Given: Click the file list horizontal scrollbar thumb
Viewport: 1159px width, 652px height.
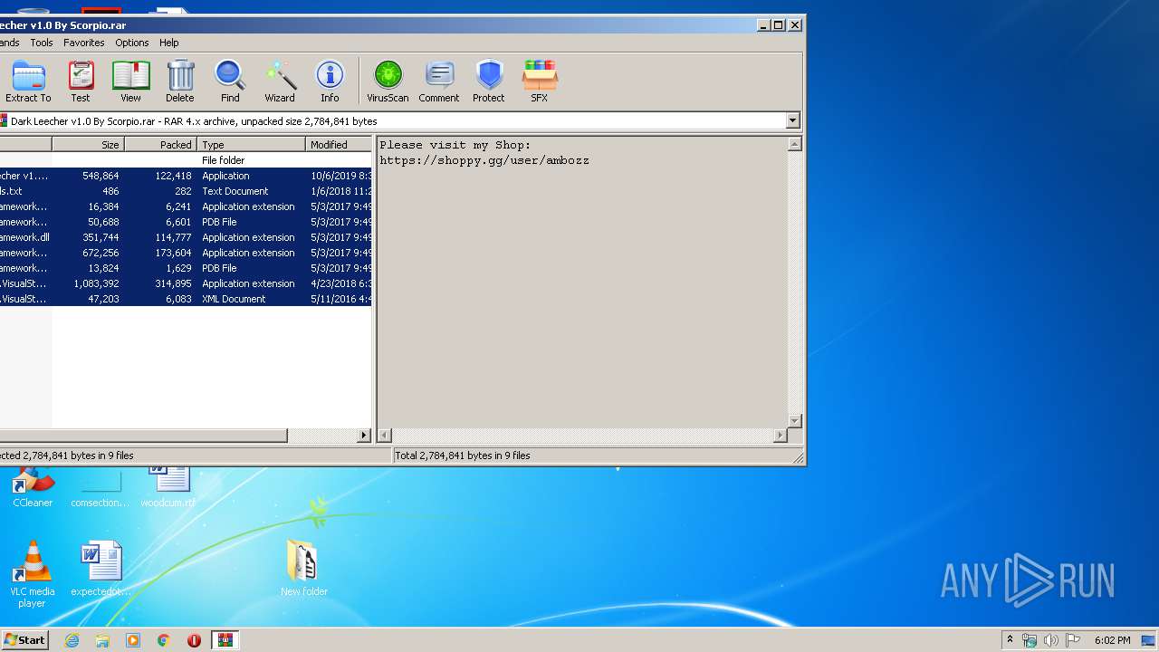Looking at the screenshot, I should 143,436.
